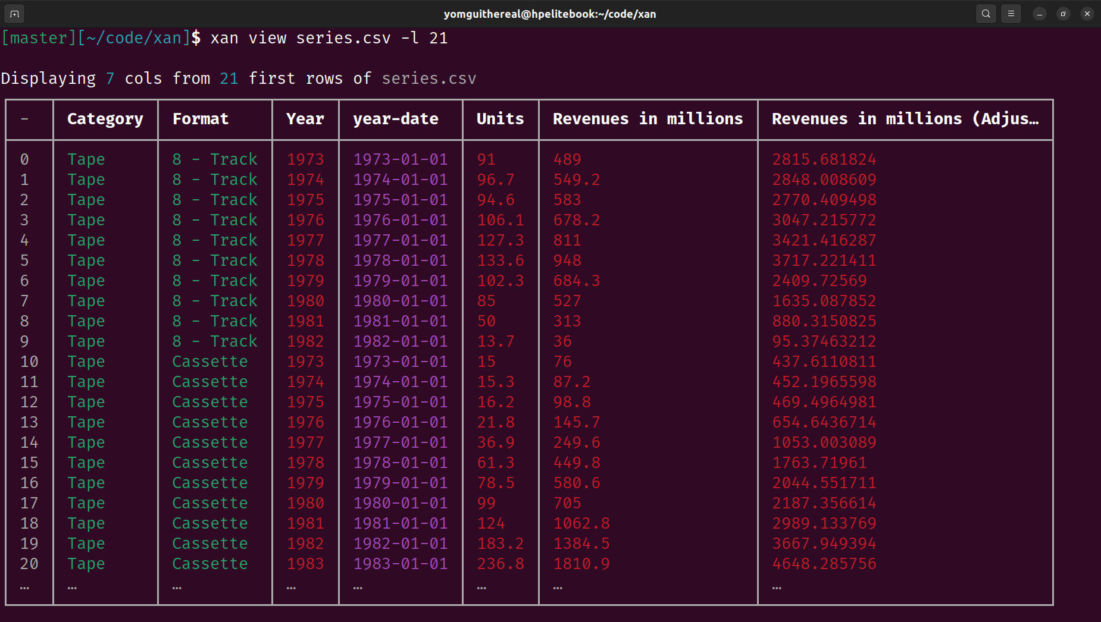Click the year-date column header
The width and height of the screenshot is (1101, 622).
coord(395,119)
